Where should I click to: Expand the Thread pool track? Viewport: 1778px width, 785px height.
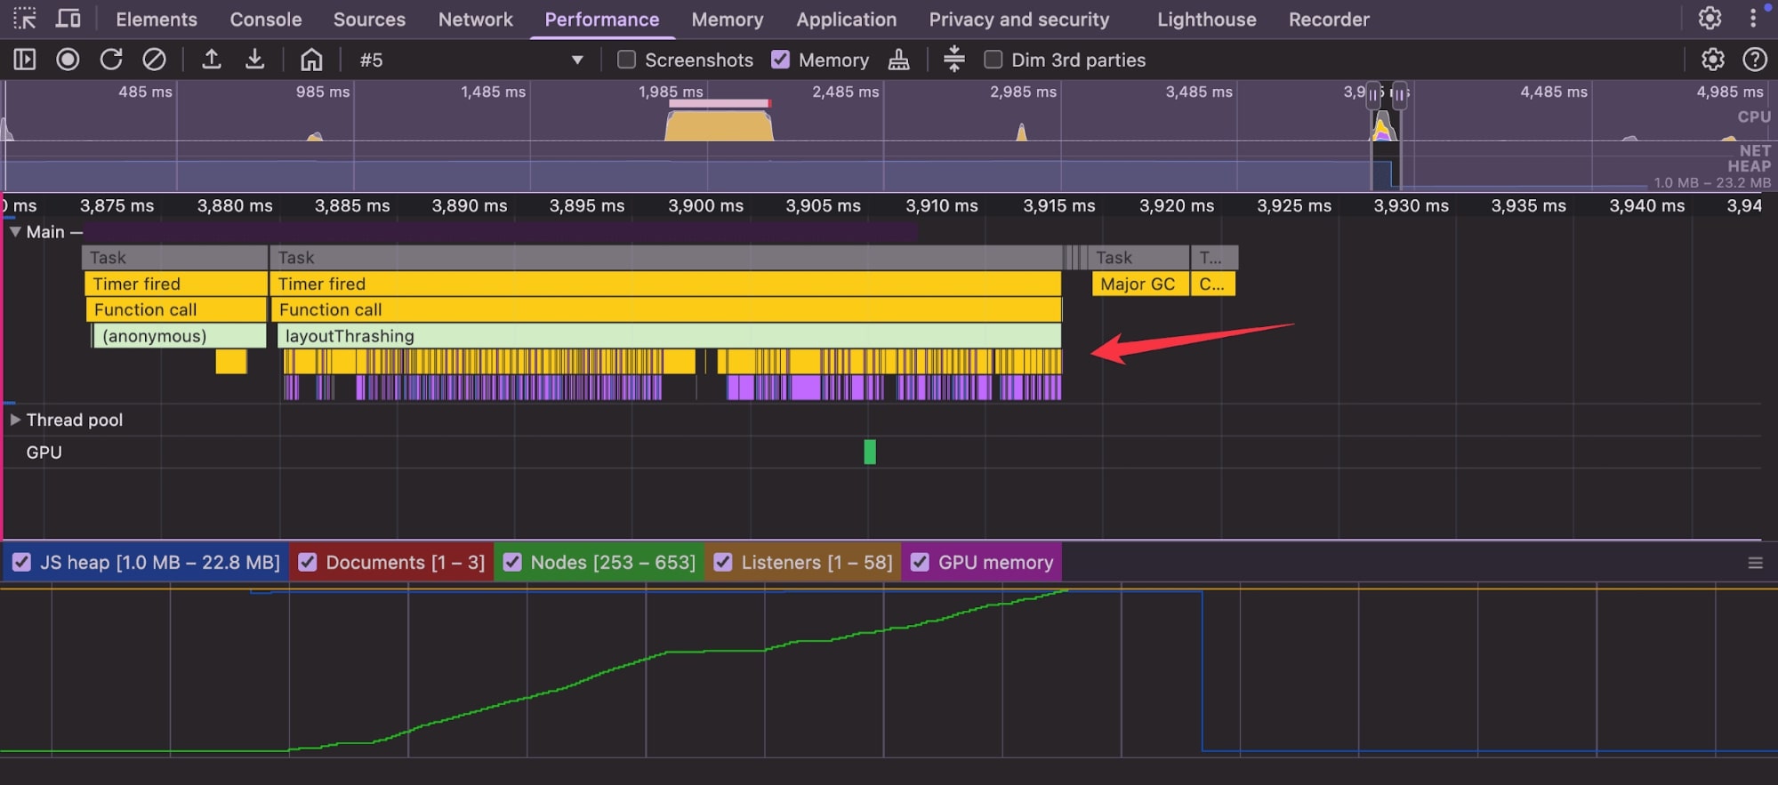[x=15, y=420]
